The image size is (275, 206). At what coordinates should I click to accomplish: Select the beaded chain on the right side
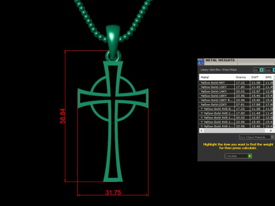point(136,21)
